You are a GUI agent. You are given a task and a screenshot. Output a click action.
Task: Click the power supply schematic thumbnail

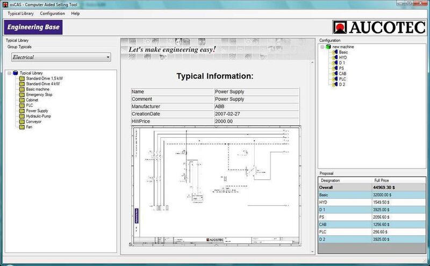coord(217,185)
